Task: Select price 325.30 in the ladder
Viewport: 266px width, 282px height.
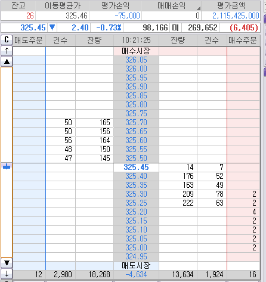Action: [136, 194]
